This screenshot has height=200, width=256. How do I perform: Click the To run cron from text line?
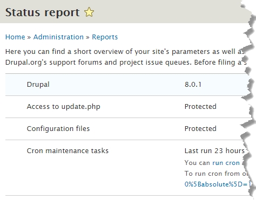click(x=217, y=174)
